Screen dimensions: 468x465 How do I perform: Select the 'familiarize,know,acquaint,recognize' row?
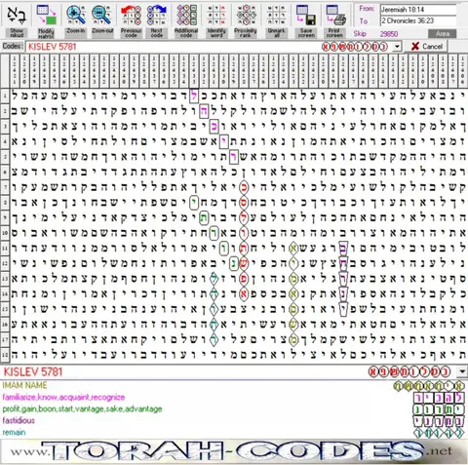coord(63,397)
